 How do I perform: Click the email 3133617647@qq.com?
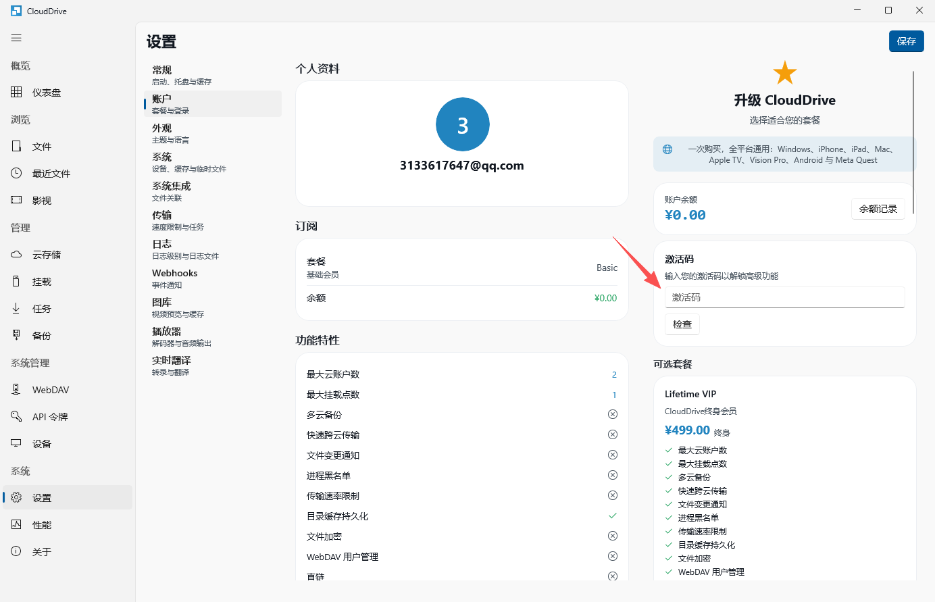[x=462, y=166]
